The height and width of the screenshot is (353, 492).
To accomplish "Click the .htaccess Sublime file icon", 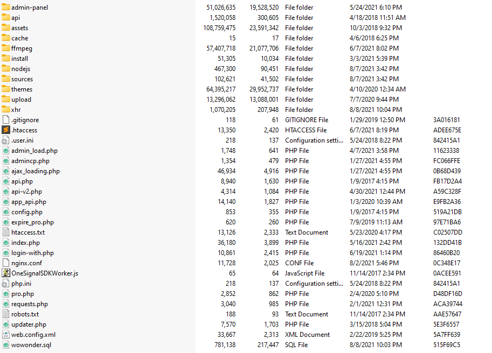I will click(6, 130).
